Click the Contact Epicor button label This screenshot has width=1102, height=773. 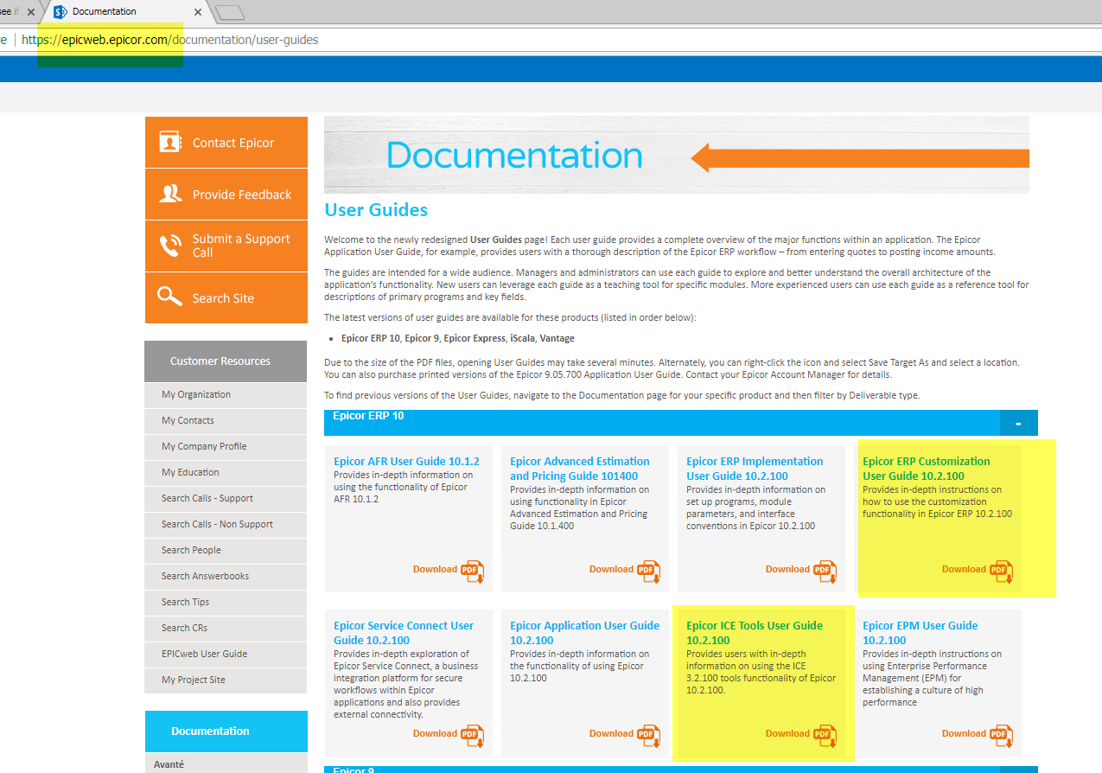point(233,143)
